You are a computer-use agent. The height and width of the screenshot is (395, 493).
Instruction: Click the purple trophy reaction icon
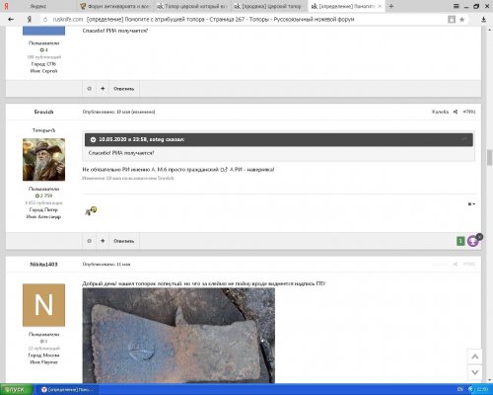tap(473, 241)
